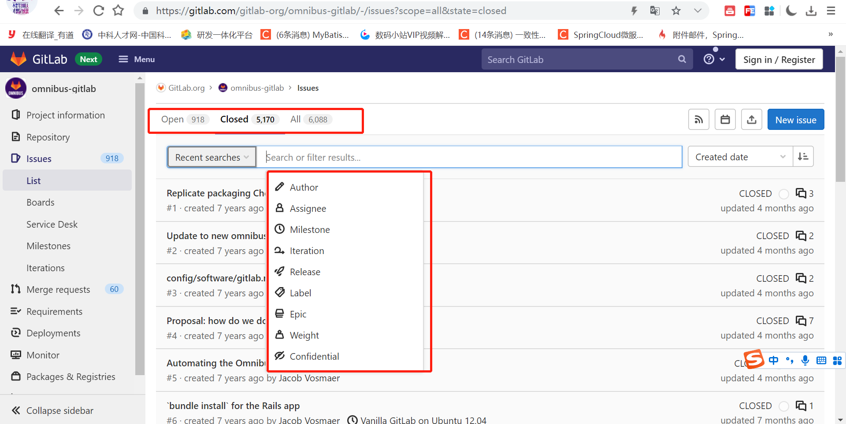
Task: Click the subscribe to calendar icon
Action: click(725, 119)
